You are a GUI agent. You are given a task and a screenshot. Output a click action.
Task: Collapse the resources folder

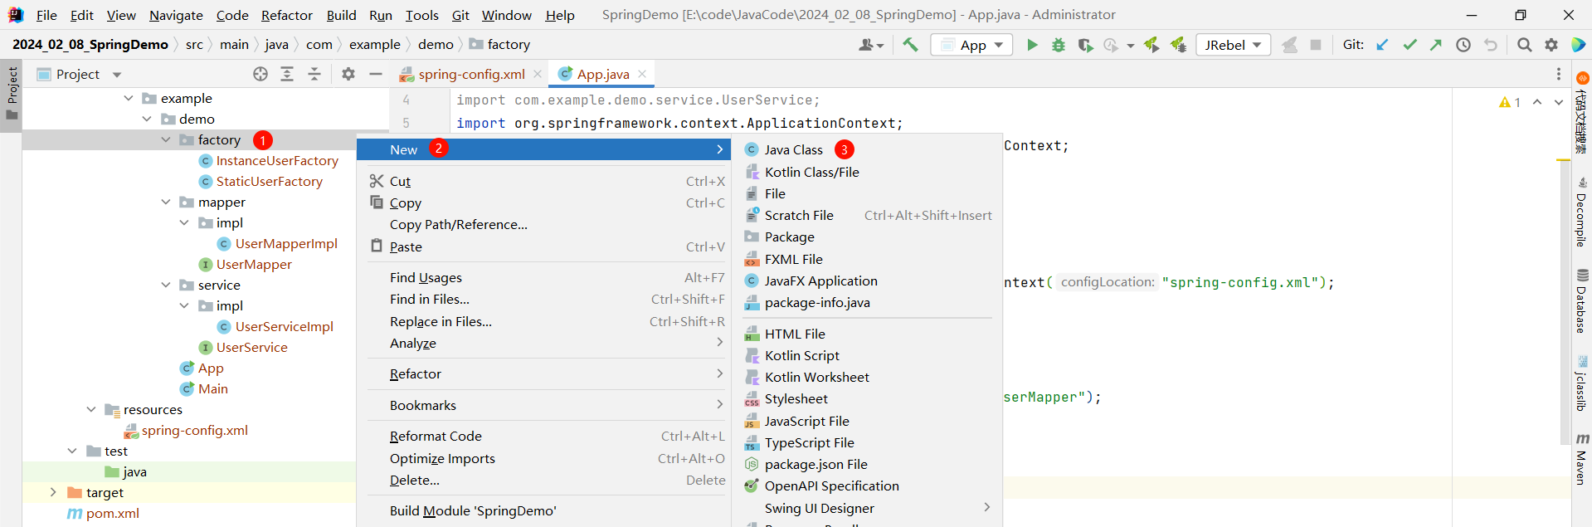point(91,409)
